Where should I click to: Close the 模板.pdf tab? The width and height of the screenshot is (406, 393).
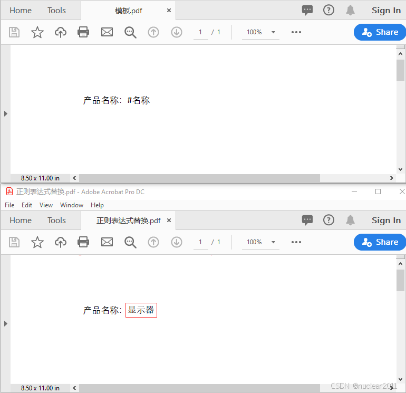[x=169, y=11]
